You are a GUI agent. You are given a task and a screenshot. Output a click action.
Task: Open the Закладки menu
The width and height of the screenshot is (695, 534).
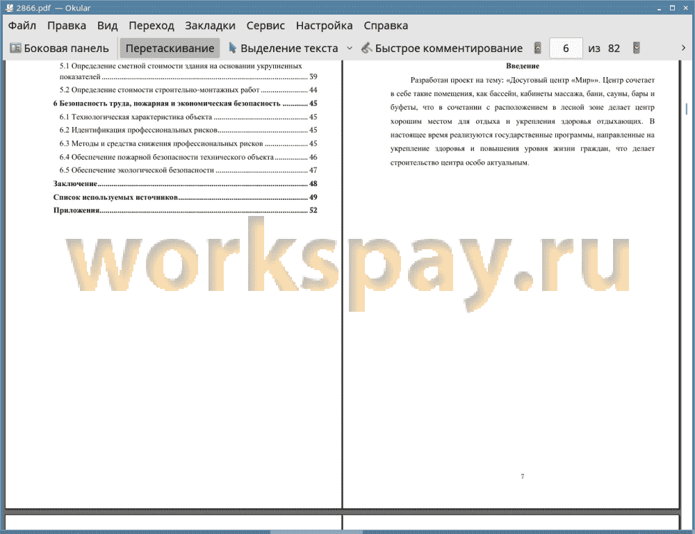(210, 26)
